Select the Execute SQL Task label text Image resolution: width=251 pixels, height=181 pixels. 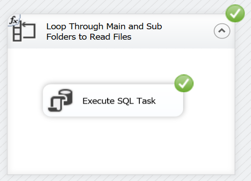(x=119, y=101)
